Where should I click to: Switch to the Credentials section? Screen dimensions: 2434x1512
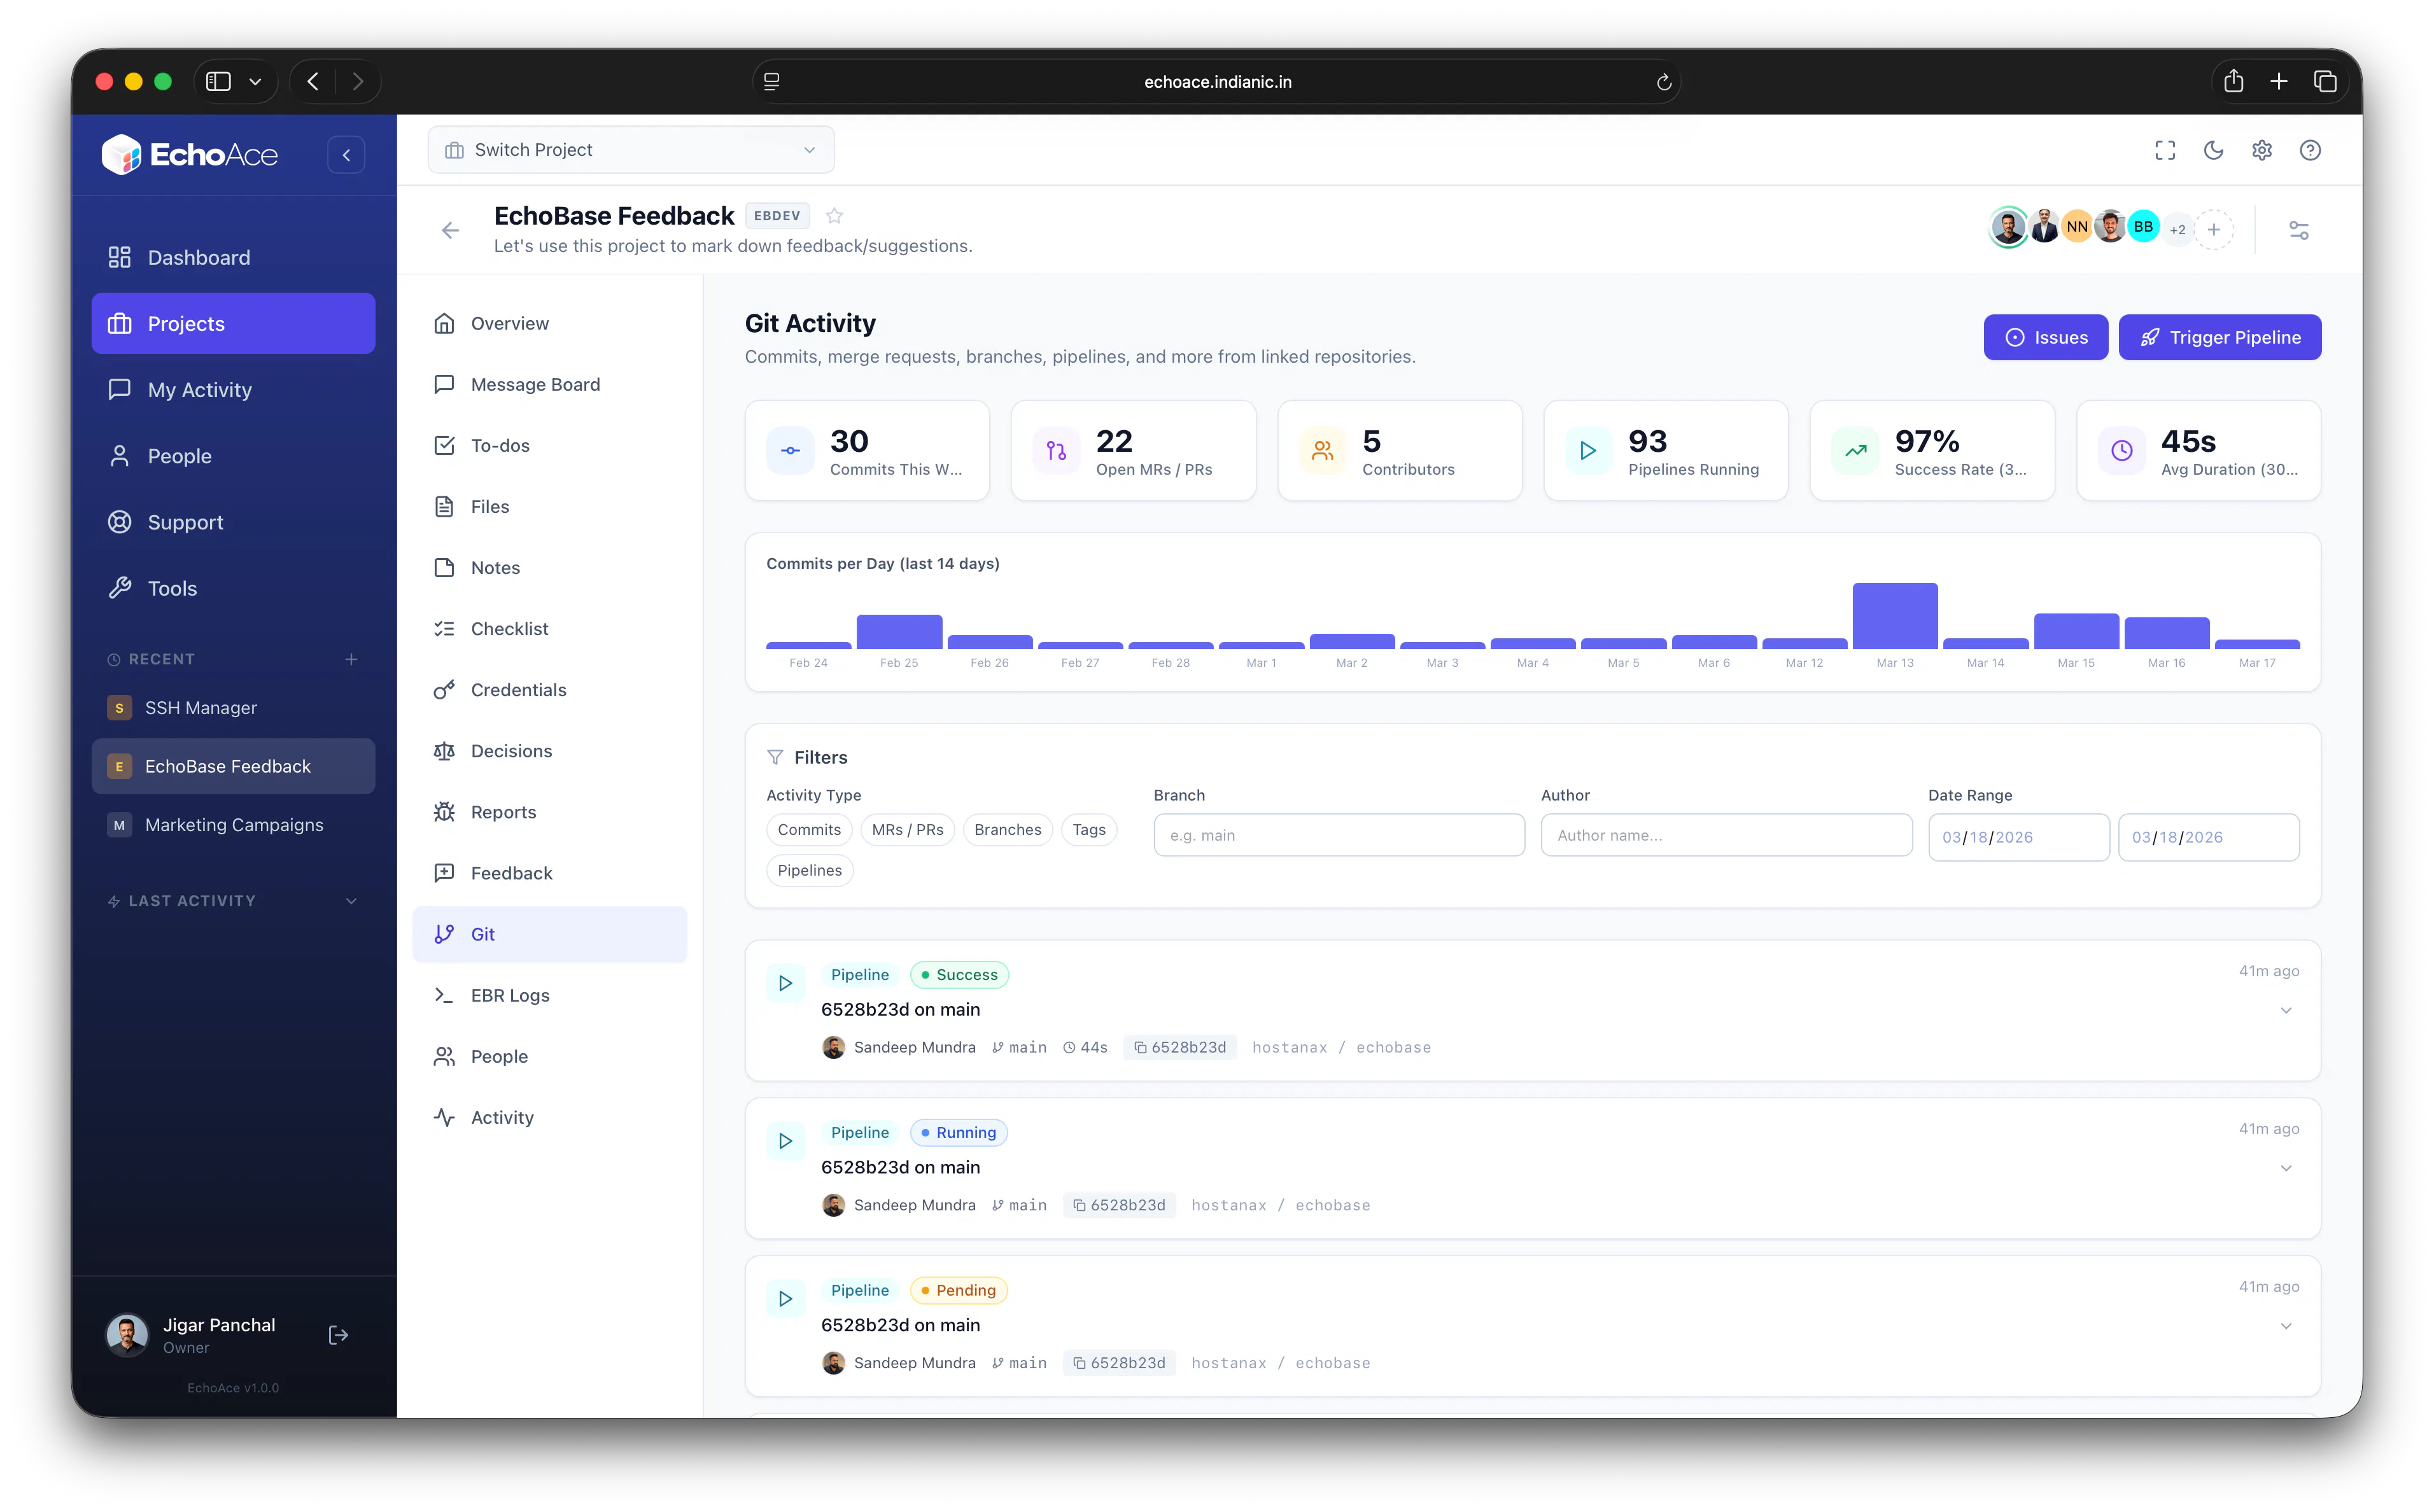click(549, 690)
